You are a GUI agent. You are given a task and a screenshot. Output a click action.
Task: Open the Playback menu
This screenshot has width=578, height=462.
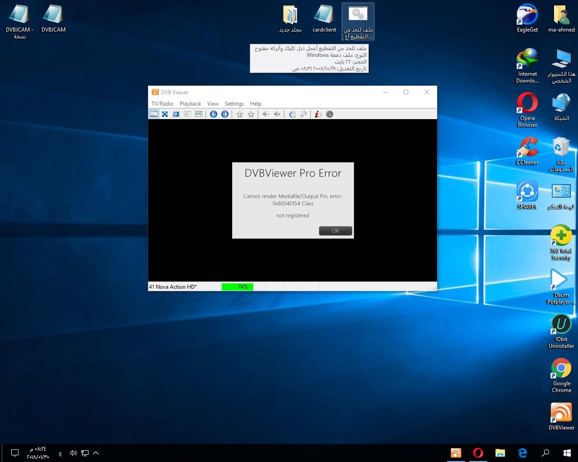point(190,104)
